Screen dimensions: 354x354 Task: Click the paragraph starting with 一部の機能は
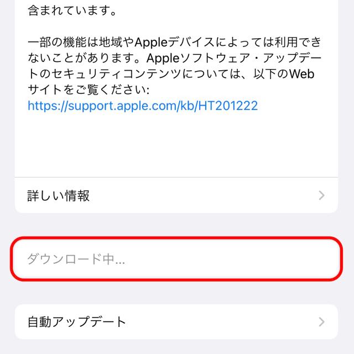click(x=174, y=66)
